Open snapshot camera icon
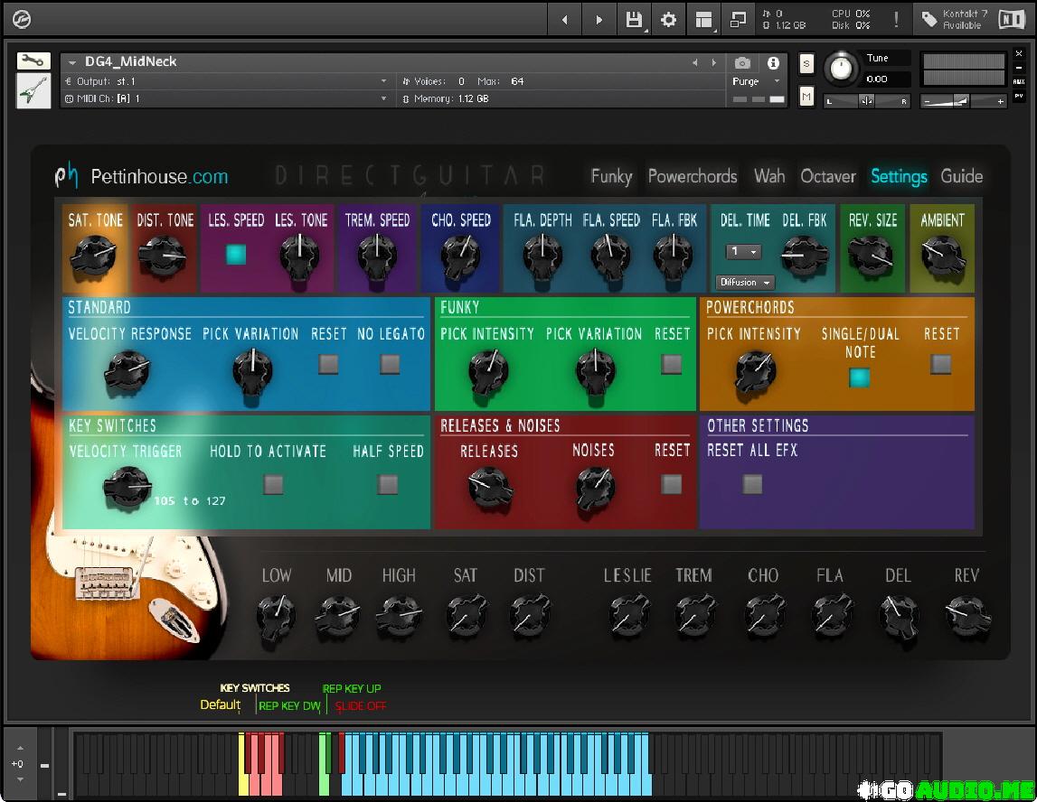 742,62
